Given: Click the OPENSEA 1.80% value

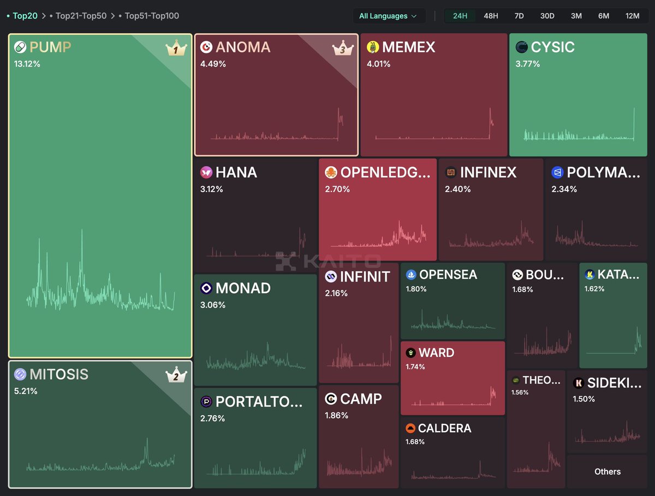Looking at the screenshot, I should click(416, 289).
